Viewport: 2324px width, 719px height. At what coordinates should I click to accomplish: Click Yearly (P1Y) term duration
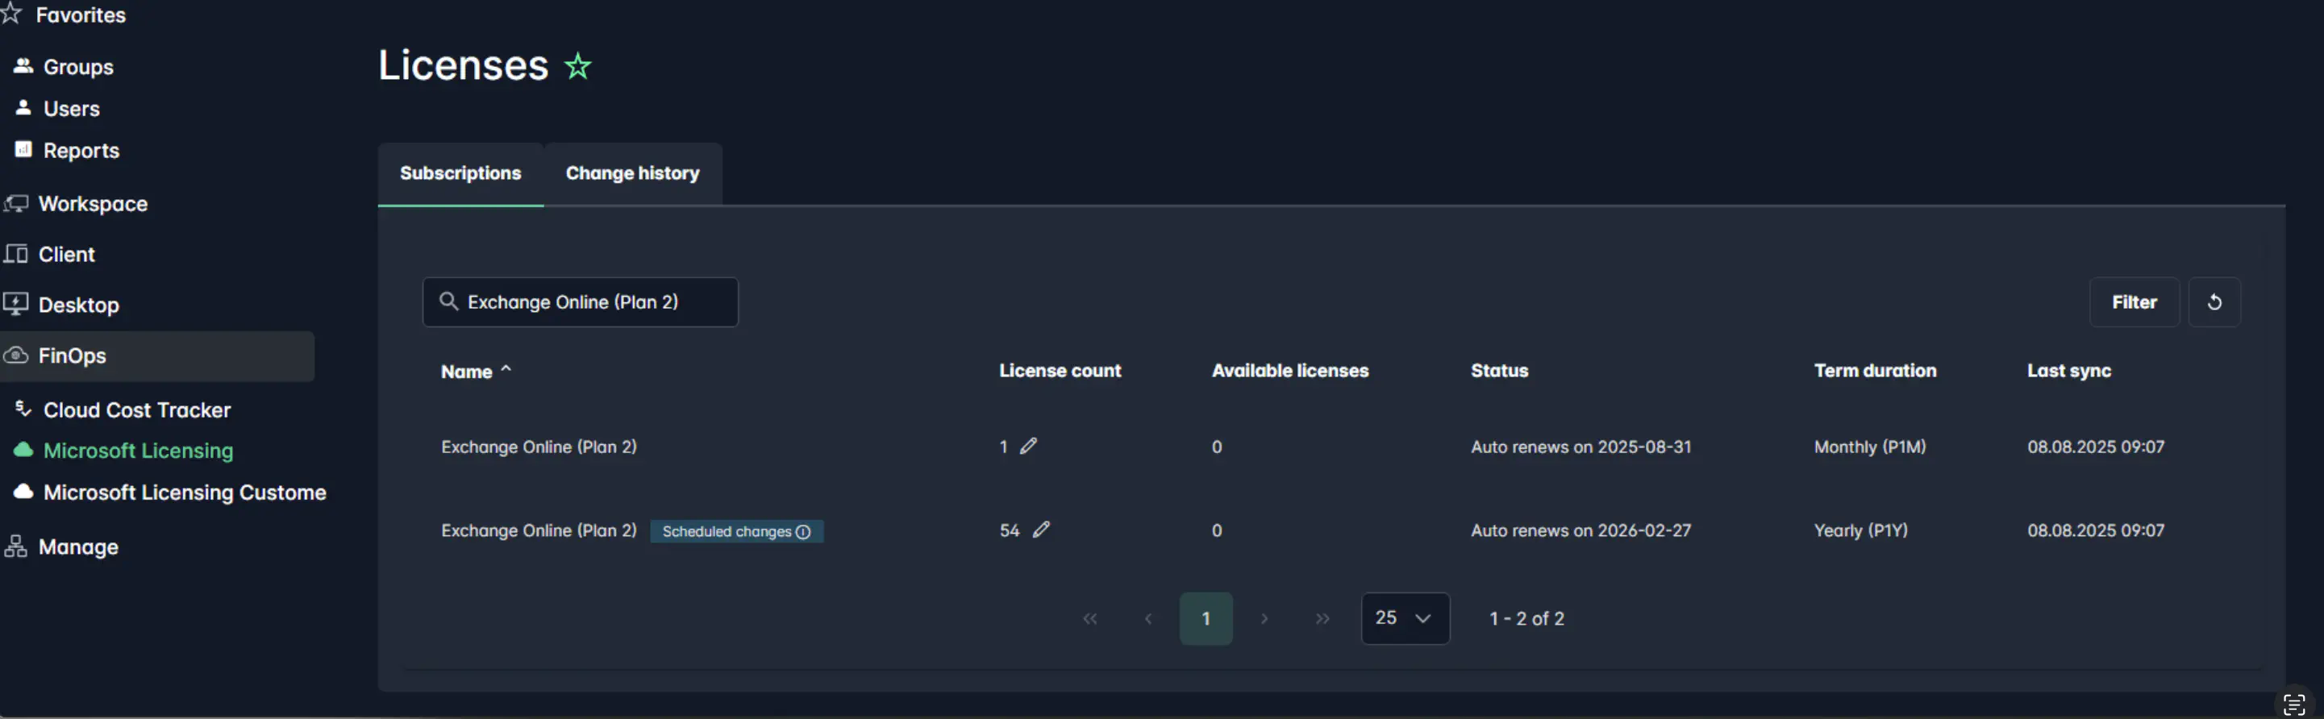click(x=1860, y=531)
